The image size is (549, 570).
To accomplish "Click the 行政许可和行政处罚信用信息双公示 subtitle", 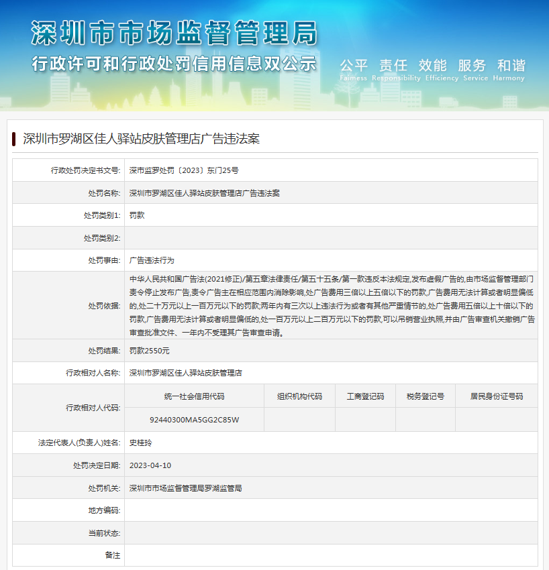I will pyautogui.click(x=174, y=64).
